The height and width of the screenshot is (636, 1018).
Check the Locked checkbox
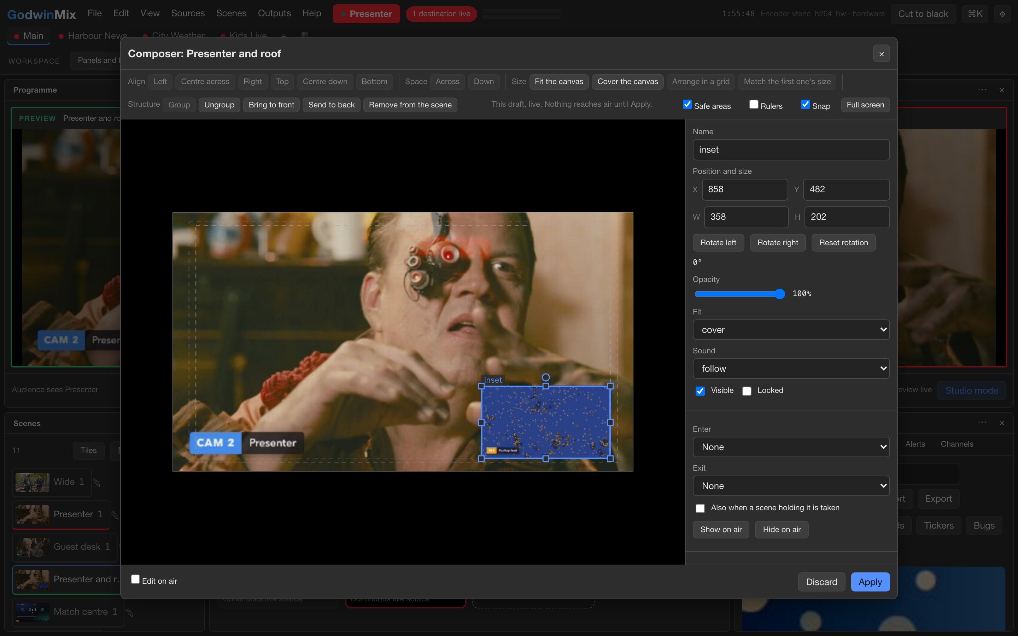(x=747, y=391)
